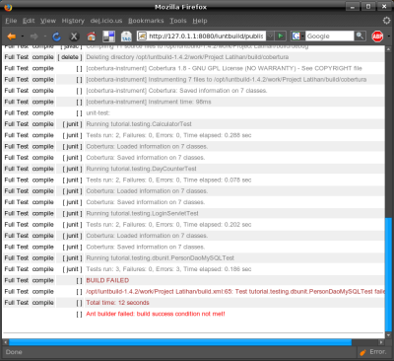
Task: Open the Bookmarks menu
Action: click(x=146, y=21)
